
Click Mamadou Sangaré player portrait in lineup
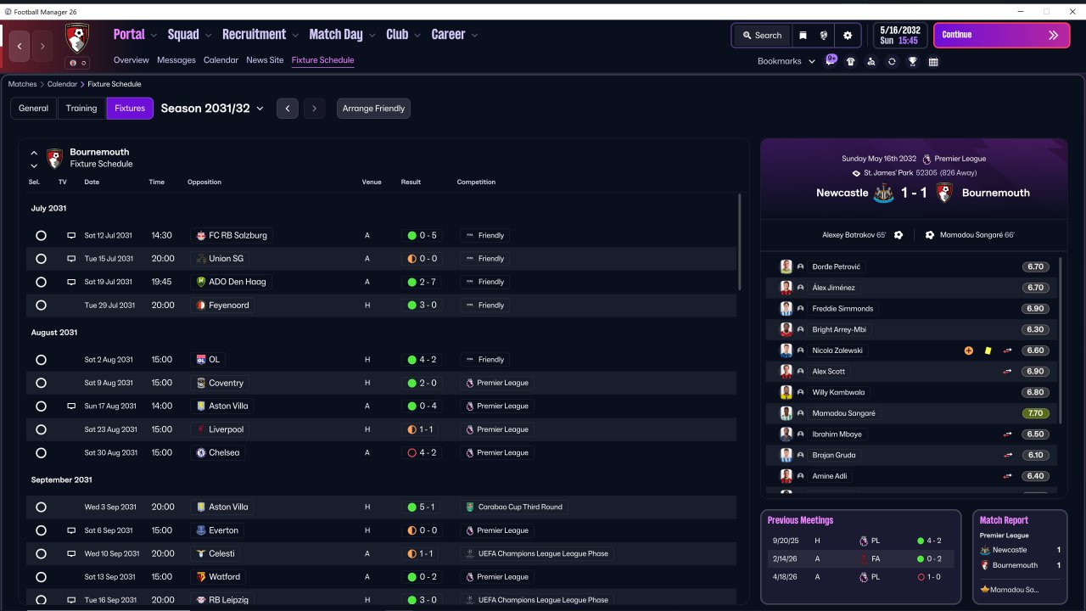(787, 413)
